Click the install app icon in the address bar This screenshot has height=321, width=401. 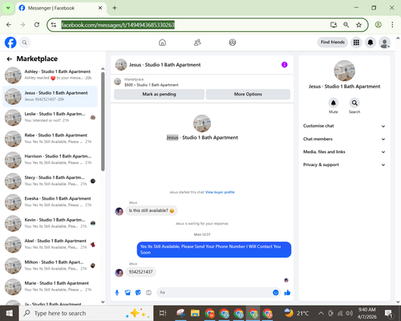point(334,25)
